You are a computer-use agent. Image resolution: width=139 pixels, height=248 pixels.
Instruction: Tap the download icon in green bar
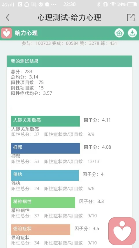pos(132,33)
